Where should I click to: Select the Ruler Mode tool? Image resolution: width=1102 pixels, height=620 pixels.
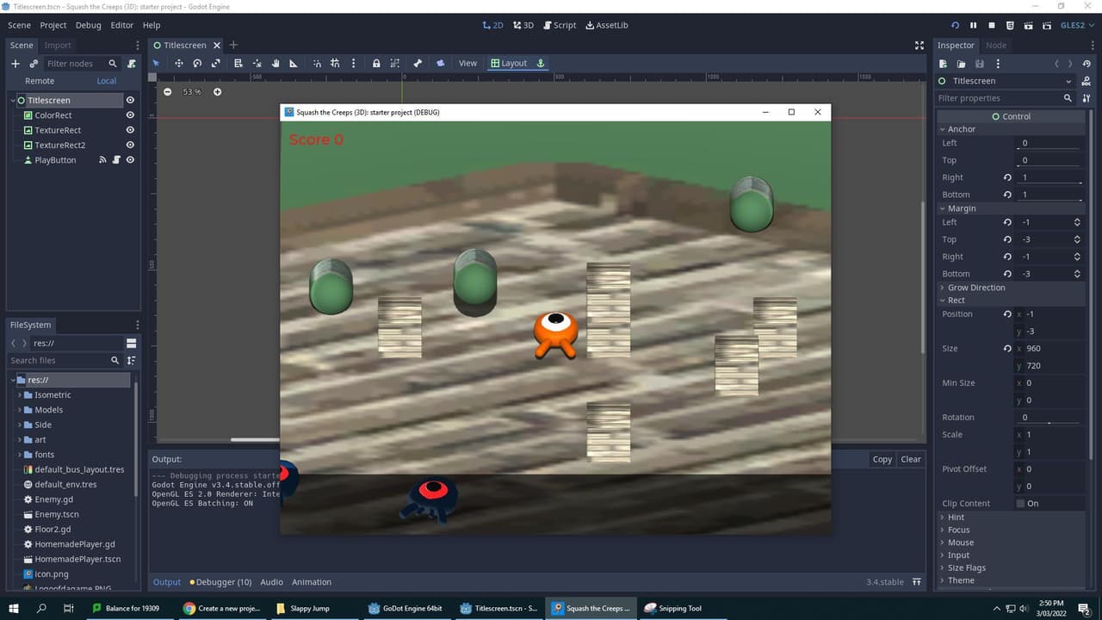point(294,63)
